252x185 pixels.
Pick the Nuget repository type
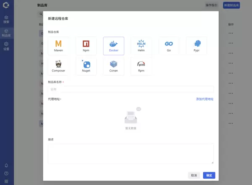86,66
